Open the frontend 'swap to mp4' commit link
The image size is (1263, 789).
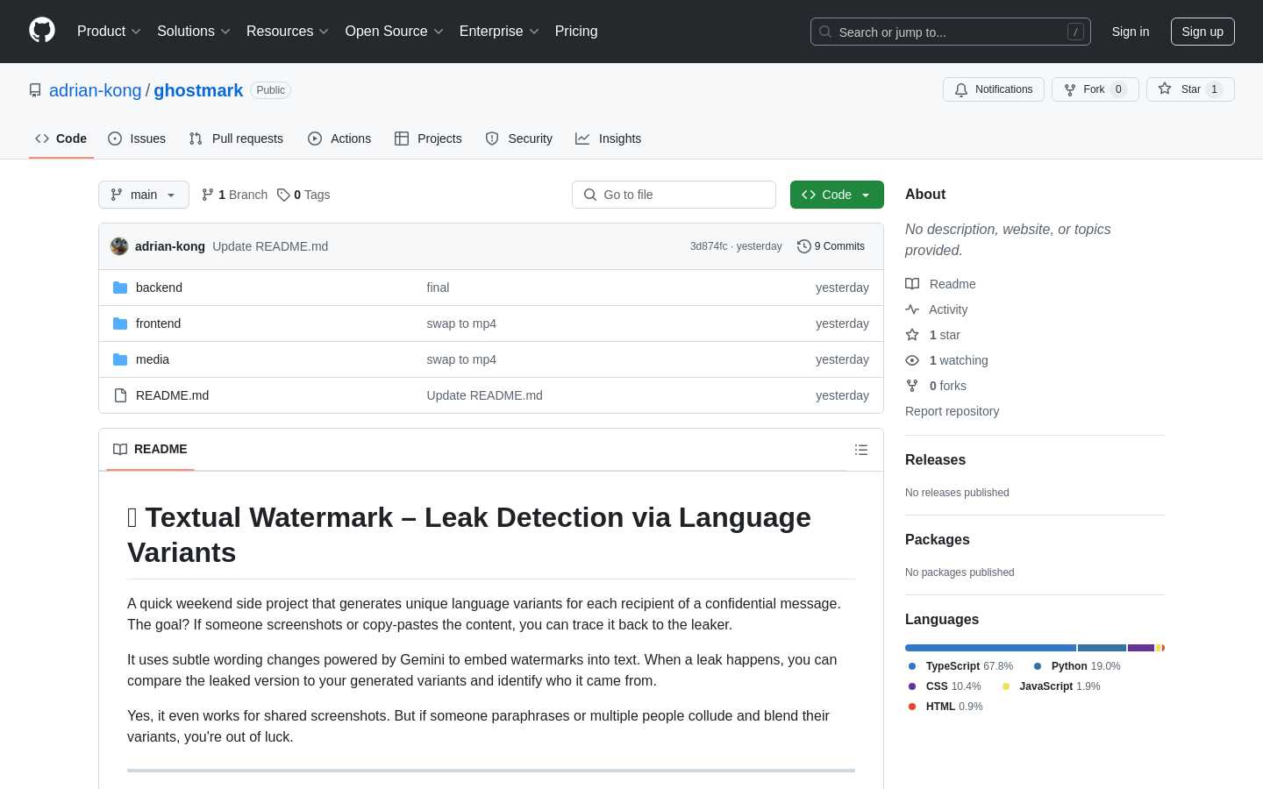pyautogui.click(x=461, y=323)
